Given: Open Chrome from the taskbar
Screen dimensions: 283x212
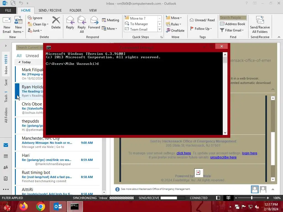Looking at the screenshot, I should tap(40, 206).
